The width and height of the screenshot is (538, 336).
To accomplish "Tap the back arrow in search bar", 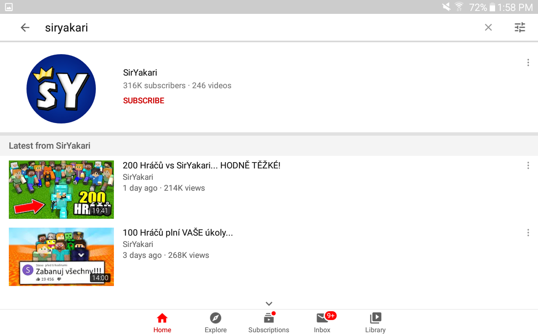I will (25, 28).
